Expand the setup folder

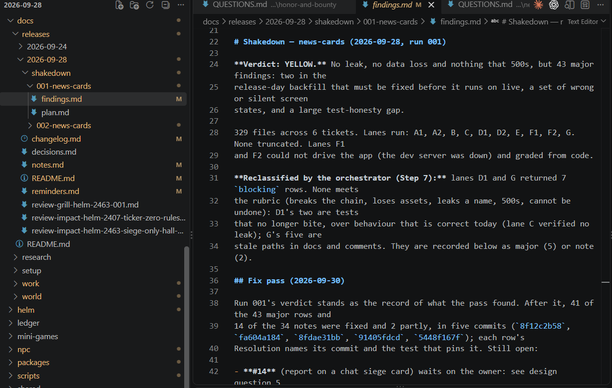point(16,270)
